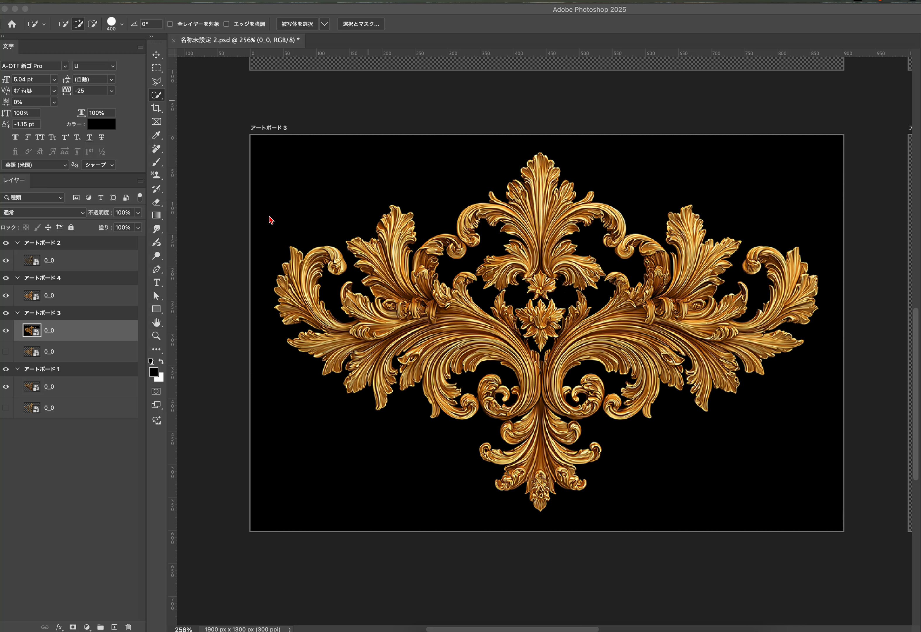Toggle visibility of アートボード 3 group
This screenshot has height=632, width=921.
tap(6, 313)
